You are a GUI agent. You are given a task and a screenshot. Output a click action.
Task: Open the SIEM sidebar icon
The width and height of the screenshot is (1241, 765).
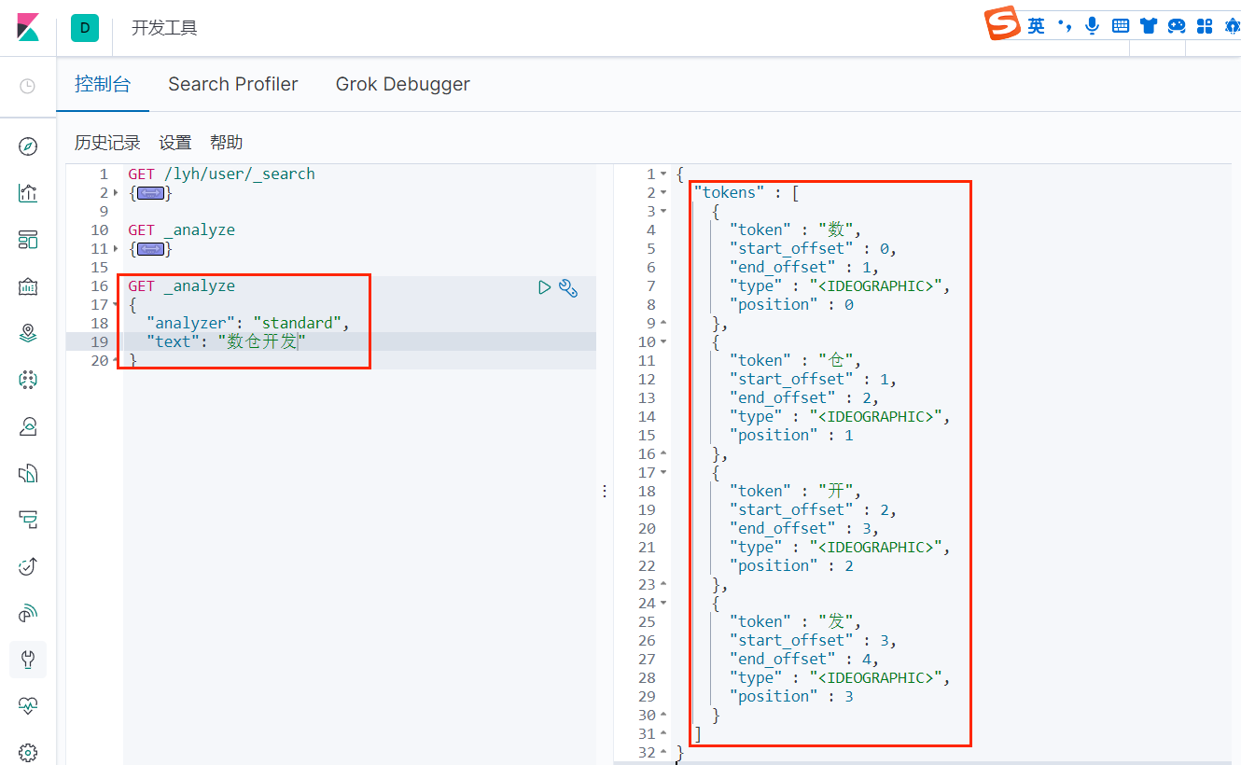point(28,613)
